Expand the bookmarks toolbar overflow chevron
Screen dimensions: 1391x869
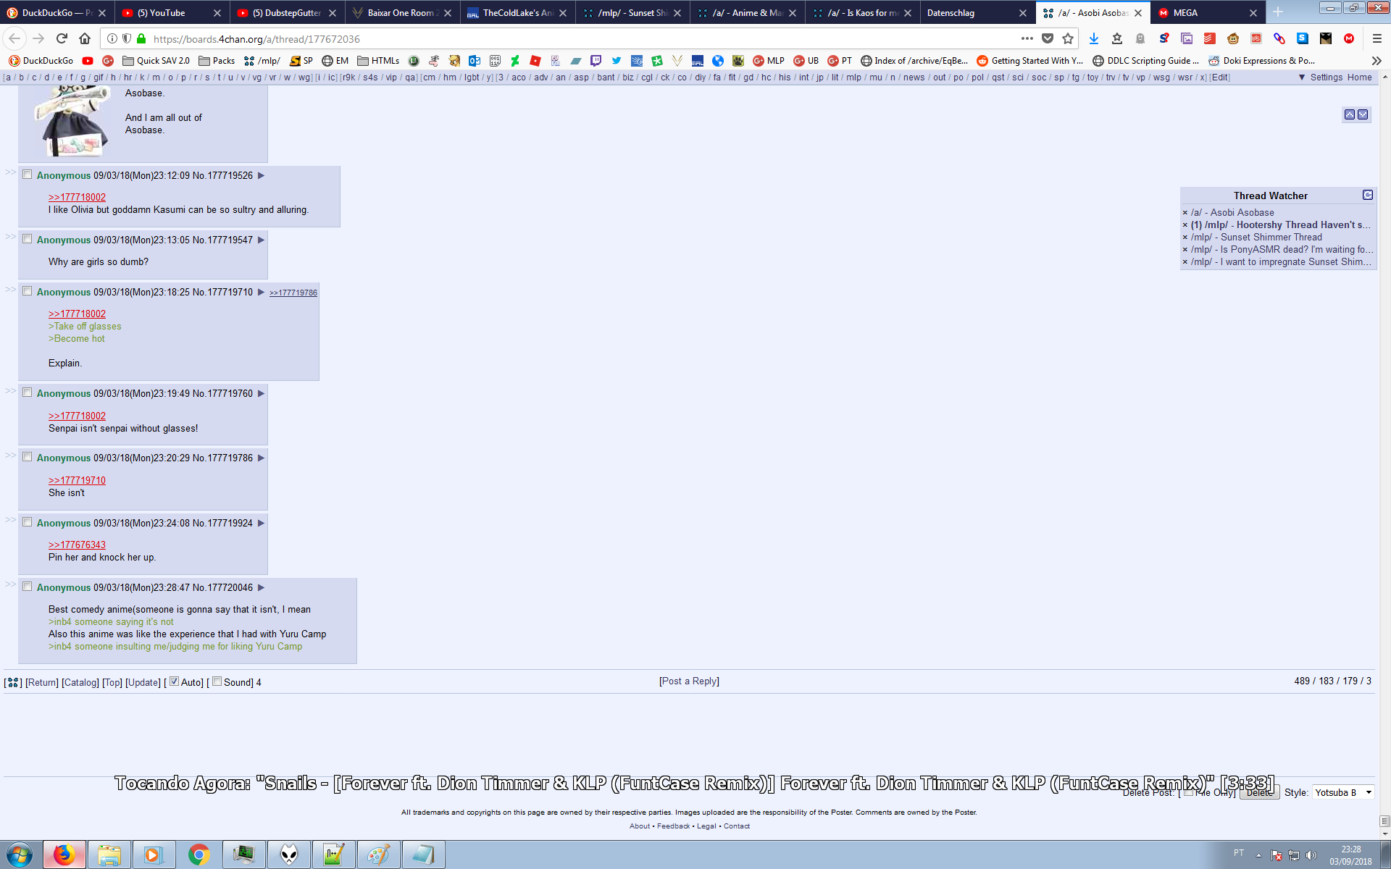pos(1376,61)
